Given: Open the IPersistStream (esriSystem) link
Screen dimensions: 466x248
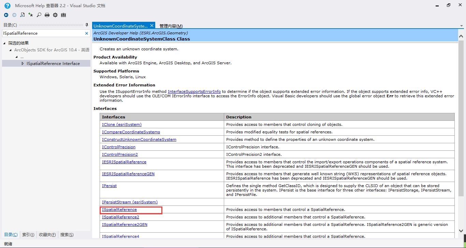Looking at the screenshot, I should [x=130, y=202].
